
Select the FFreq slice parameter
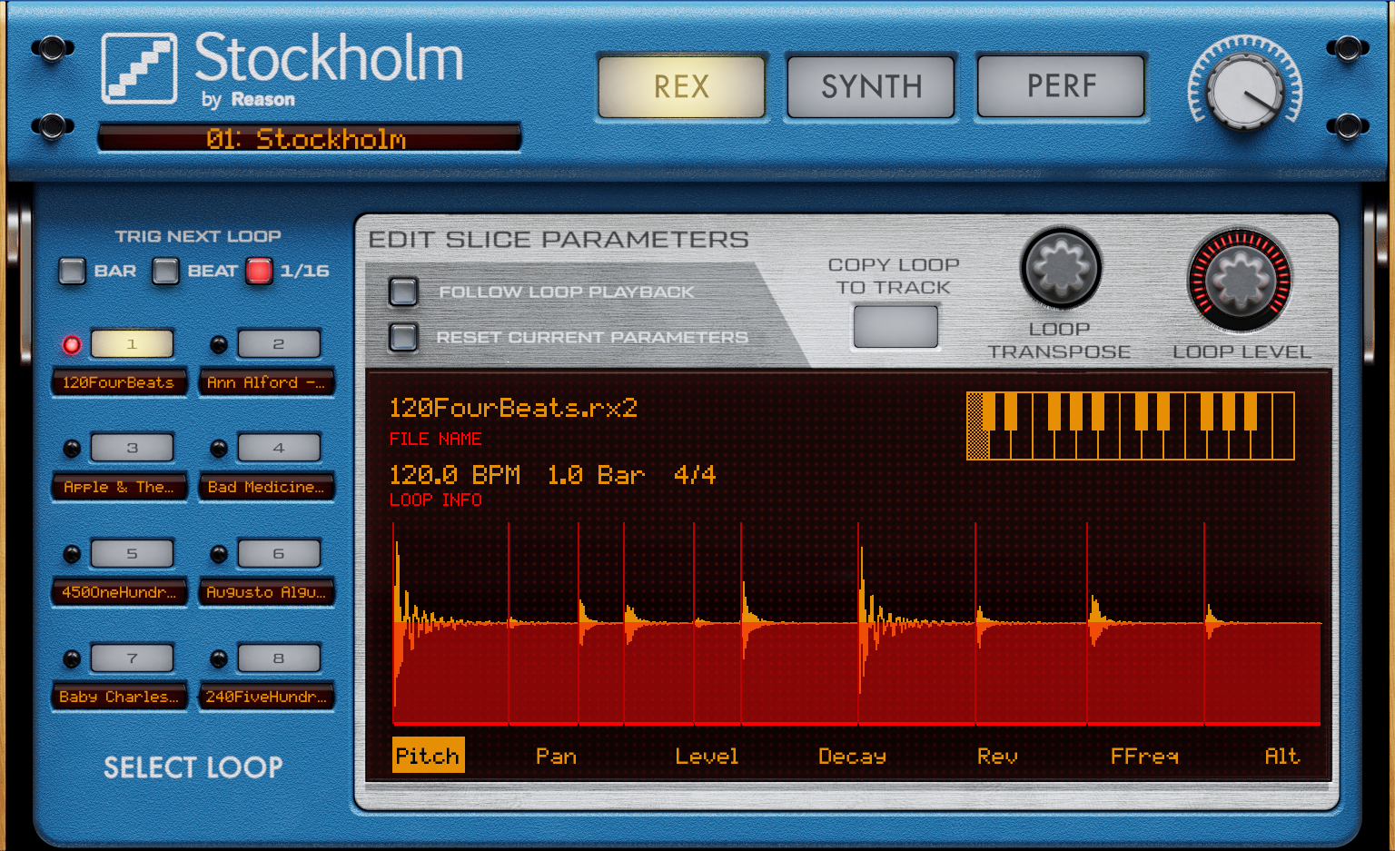1144,756
